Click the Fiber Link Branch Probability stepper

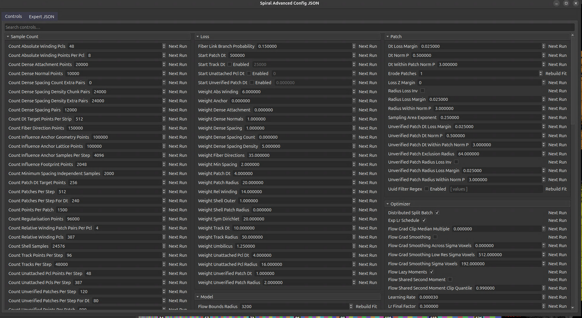(354, 46)
